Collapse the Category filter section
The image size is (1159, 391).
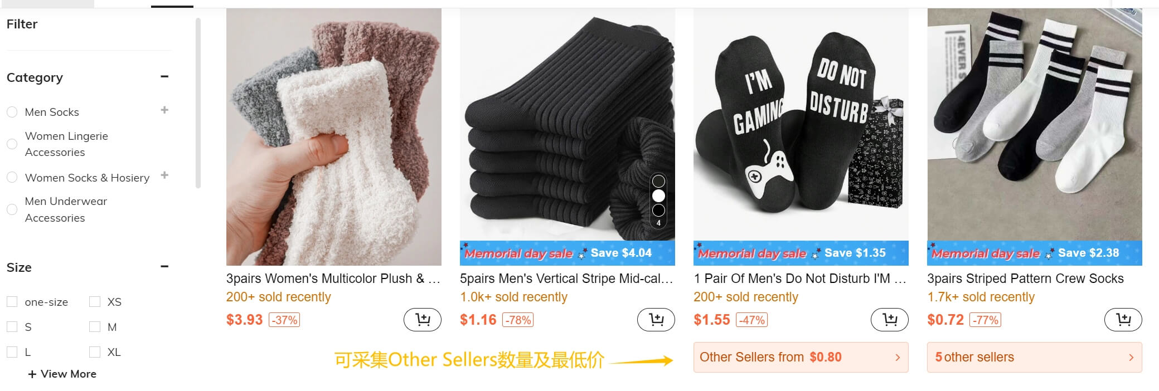pos(164,76)
